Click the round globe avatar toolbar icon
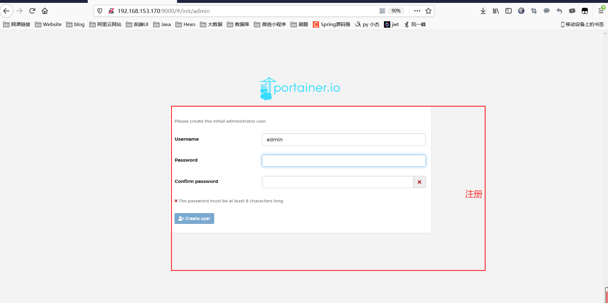Viewport: 608px width, 303px height. [x=521, y=11]
